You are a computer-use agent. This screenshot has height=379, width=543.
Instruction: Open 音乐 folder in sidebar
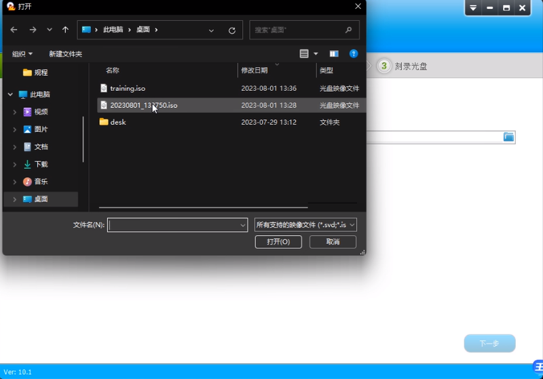(36, 182)
